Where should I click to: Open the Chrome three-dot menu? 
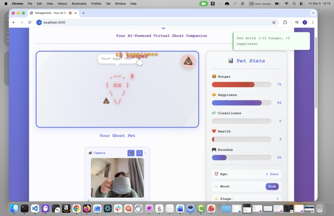click(313, 22)
